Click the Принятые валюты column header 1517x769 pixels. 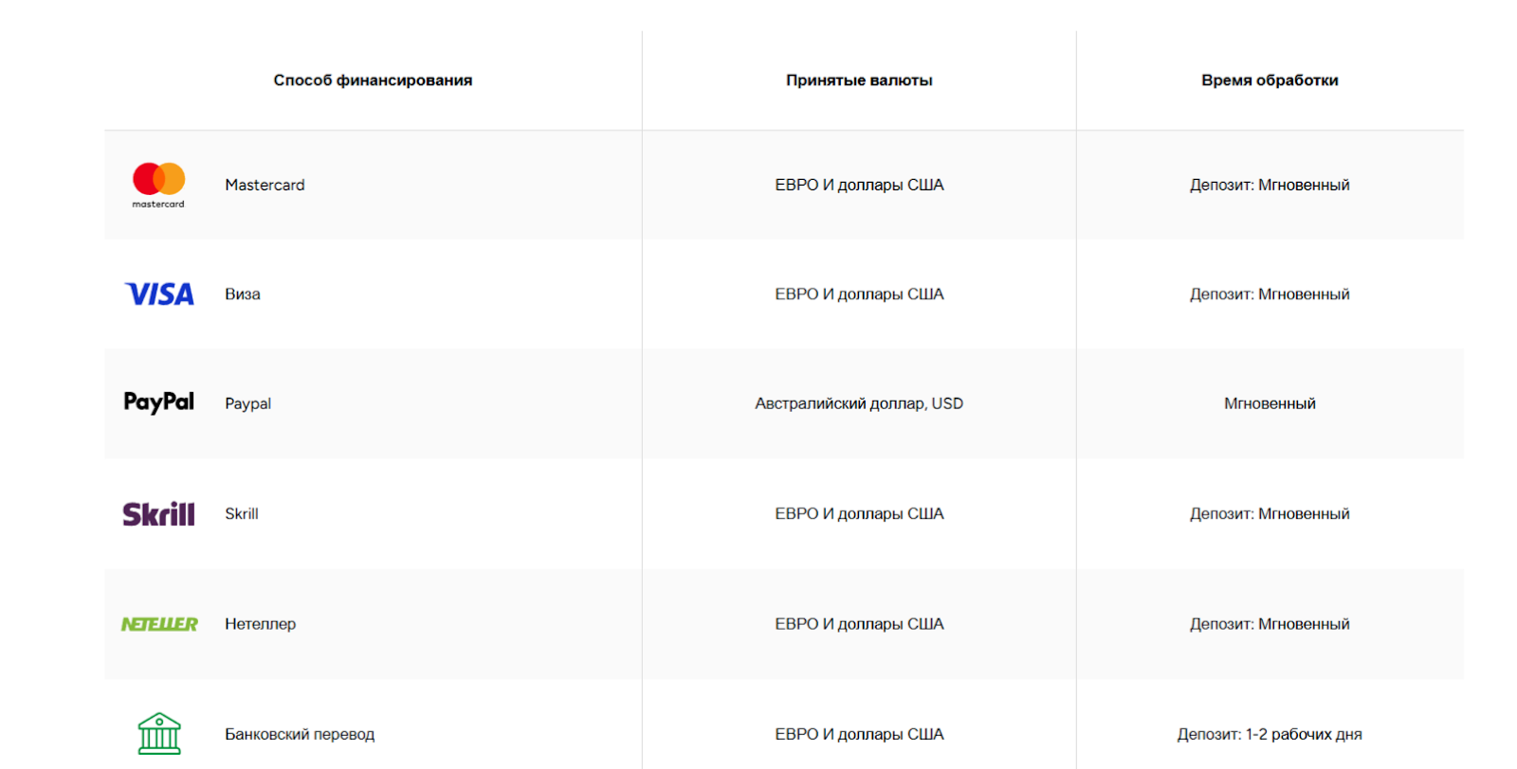tap(859, 80)
